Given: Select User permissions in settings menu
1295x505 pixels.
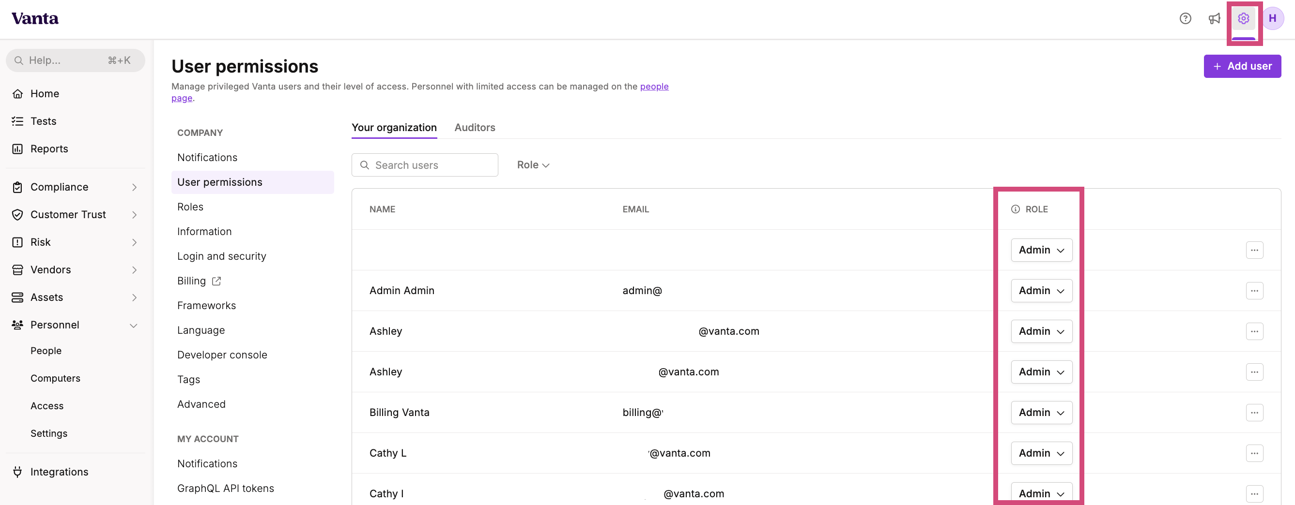Looking at the screenshot, I should pyautogui.click(x=252, y=182).
